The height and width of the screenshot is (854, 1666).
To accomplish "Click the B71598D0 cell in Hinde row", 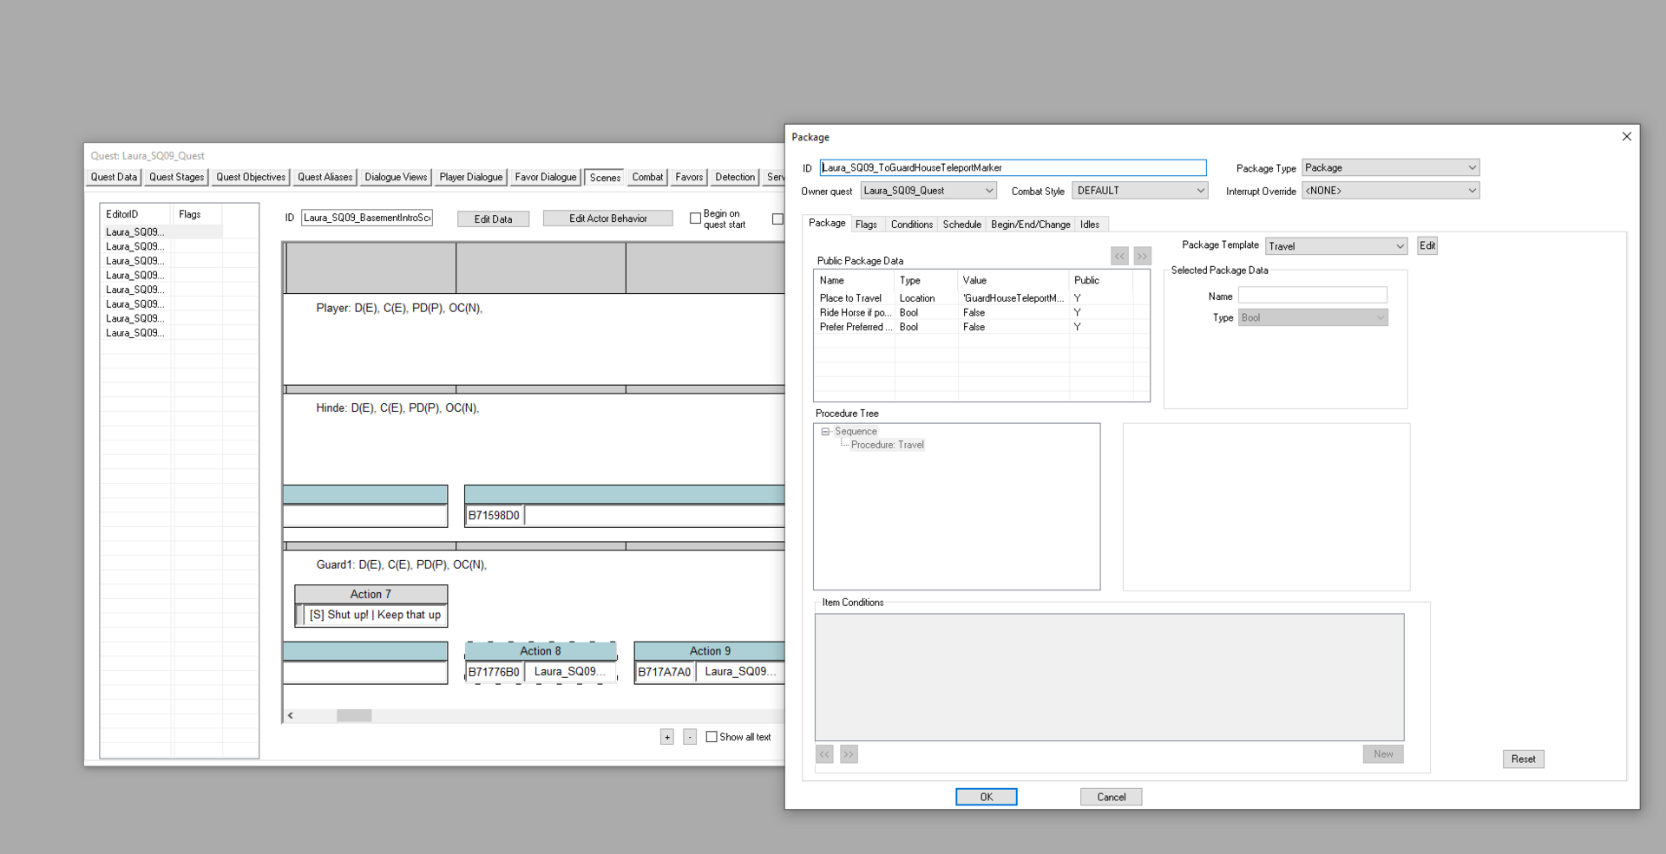I will click(494, 515).
